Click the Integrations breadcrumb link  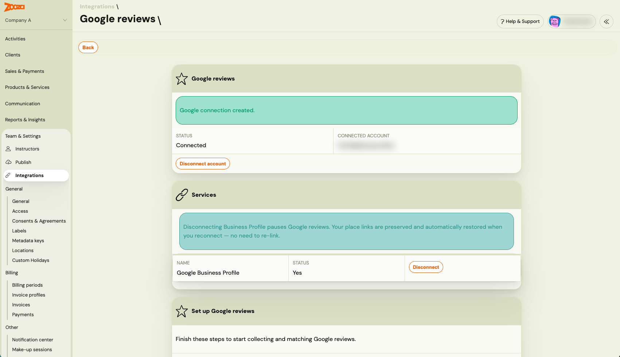pyautogui.click(x=97, y=7)
